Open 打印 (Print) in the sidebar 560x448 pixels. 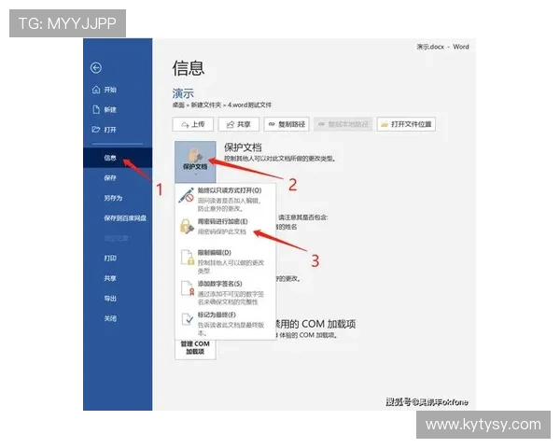pyautogui.click(x=118, y=258)
